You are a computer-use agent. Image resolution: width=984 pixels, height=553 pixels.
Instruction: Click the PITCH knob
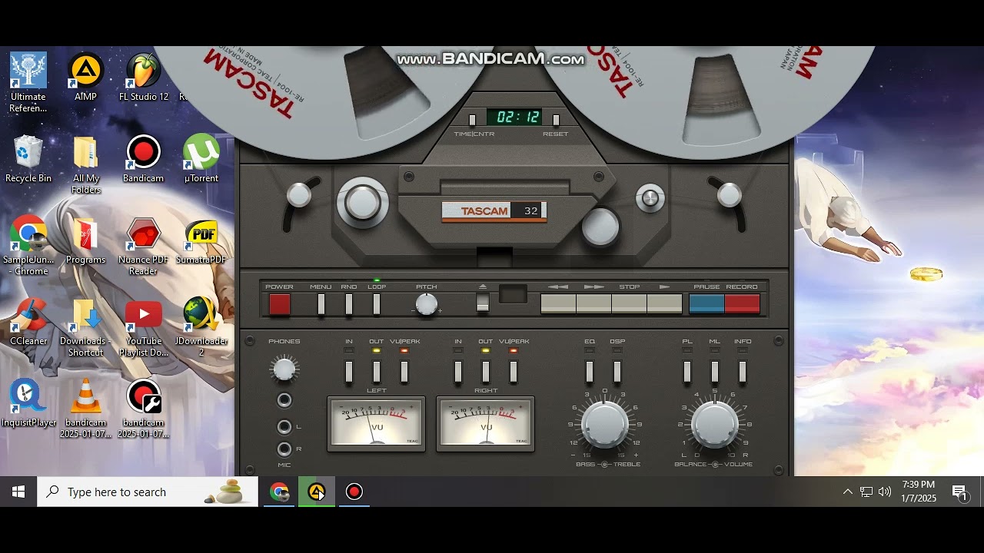point(427,304)
